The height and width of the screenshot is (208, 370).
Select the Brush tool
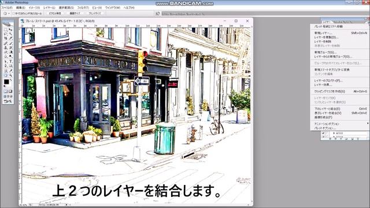(x=10, y=43)
